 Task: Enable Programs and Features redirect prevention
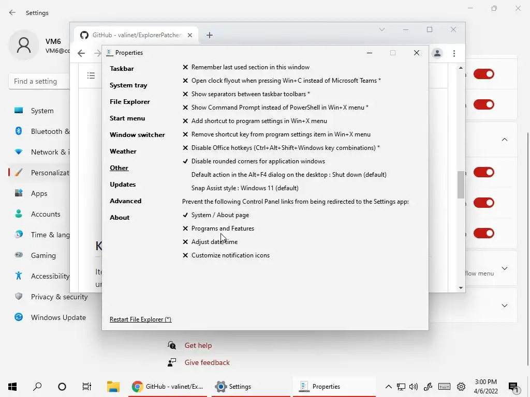218,228
